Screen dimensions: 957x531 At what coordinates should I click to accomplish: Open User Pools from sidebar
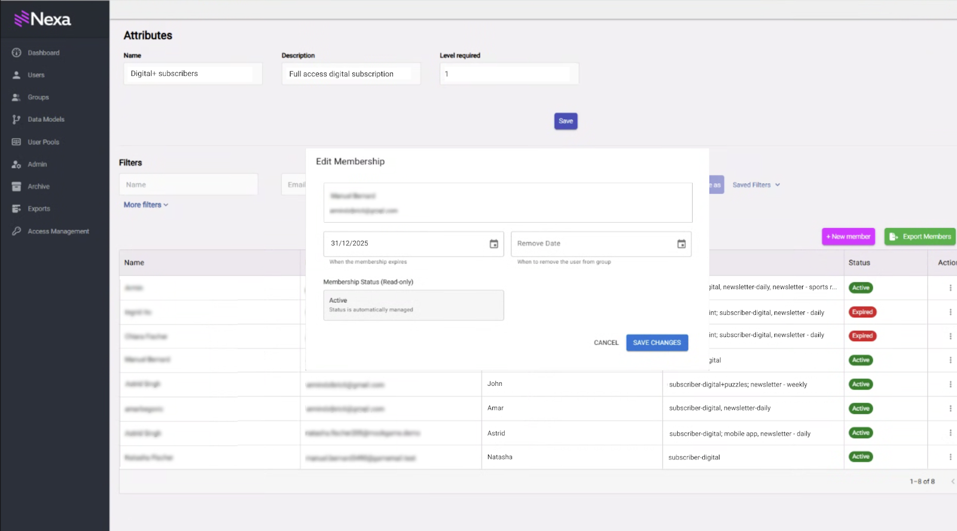tap(43, 142)
